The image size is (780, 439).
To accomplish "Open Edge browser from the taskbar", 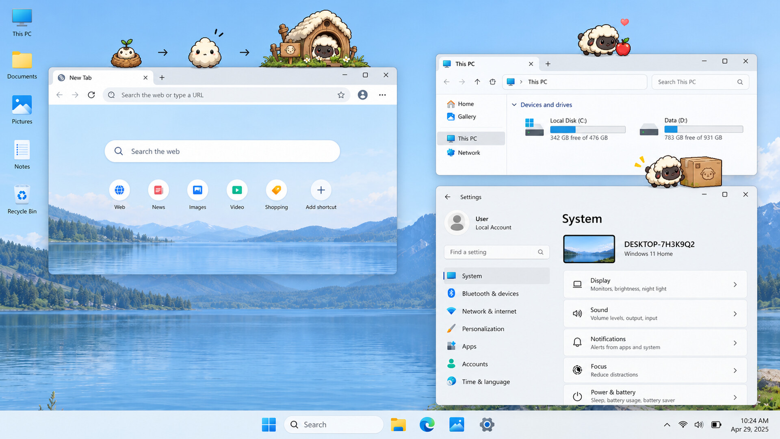I will [427, 424].
